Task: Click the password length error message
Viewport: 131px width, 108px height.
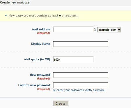Action: click(x=43, y=15)
